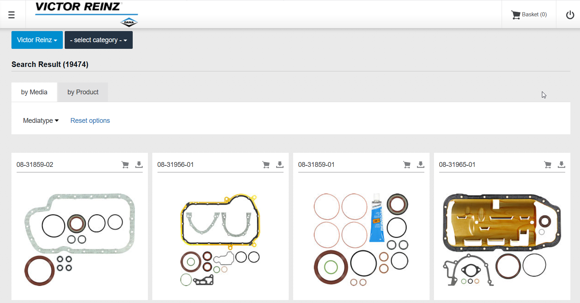The height and width of the screenshot is (303, 580).
Task: Open the 08-31965-01 oil pan thumbnail
Action: pyautogui.click(x=502, y=239)
